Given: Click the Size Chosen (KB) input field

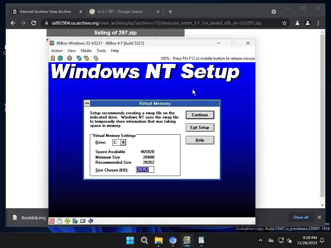Looking at the screenshot, I should 145,170.
